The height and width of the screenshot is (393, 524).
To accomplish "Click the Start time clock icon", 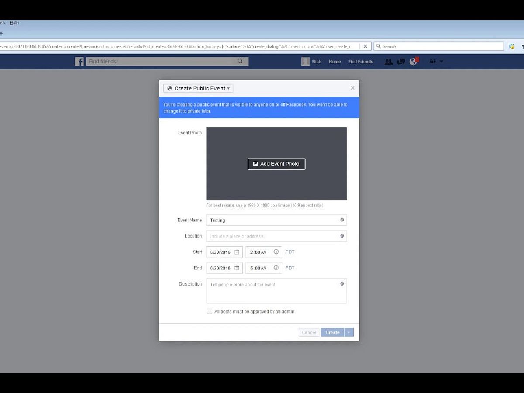I will pos(276,252).
